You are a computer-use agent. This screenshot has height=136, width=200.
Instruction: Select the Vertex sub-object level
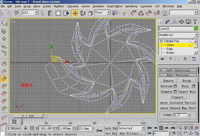[x=170, y=45]
